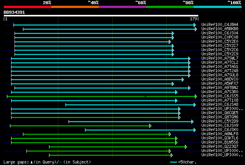This screenshot has height=165, width=245.
Task: Click the cyan alignment bar of the A5BKB8 row
Action: (x=109, y=29)
